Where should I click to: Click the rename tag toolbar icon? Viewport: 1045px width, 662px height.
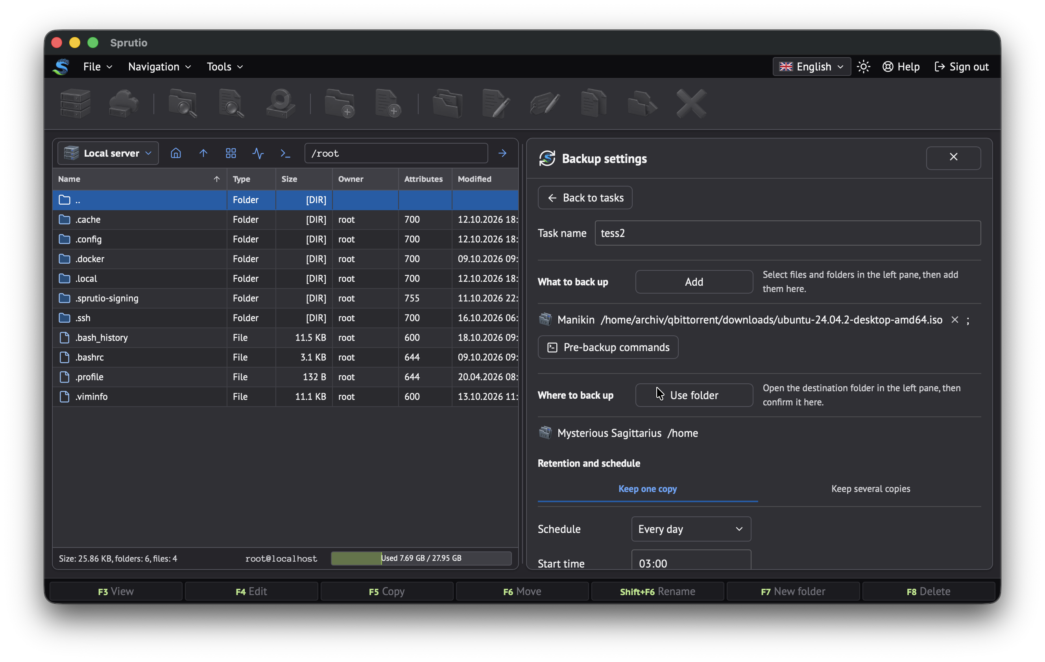[x=545, y=104]
